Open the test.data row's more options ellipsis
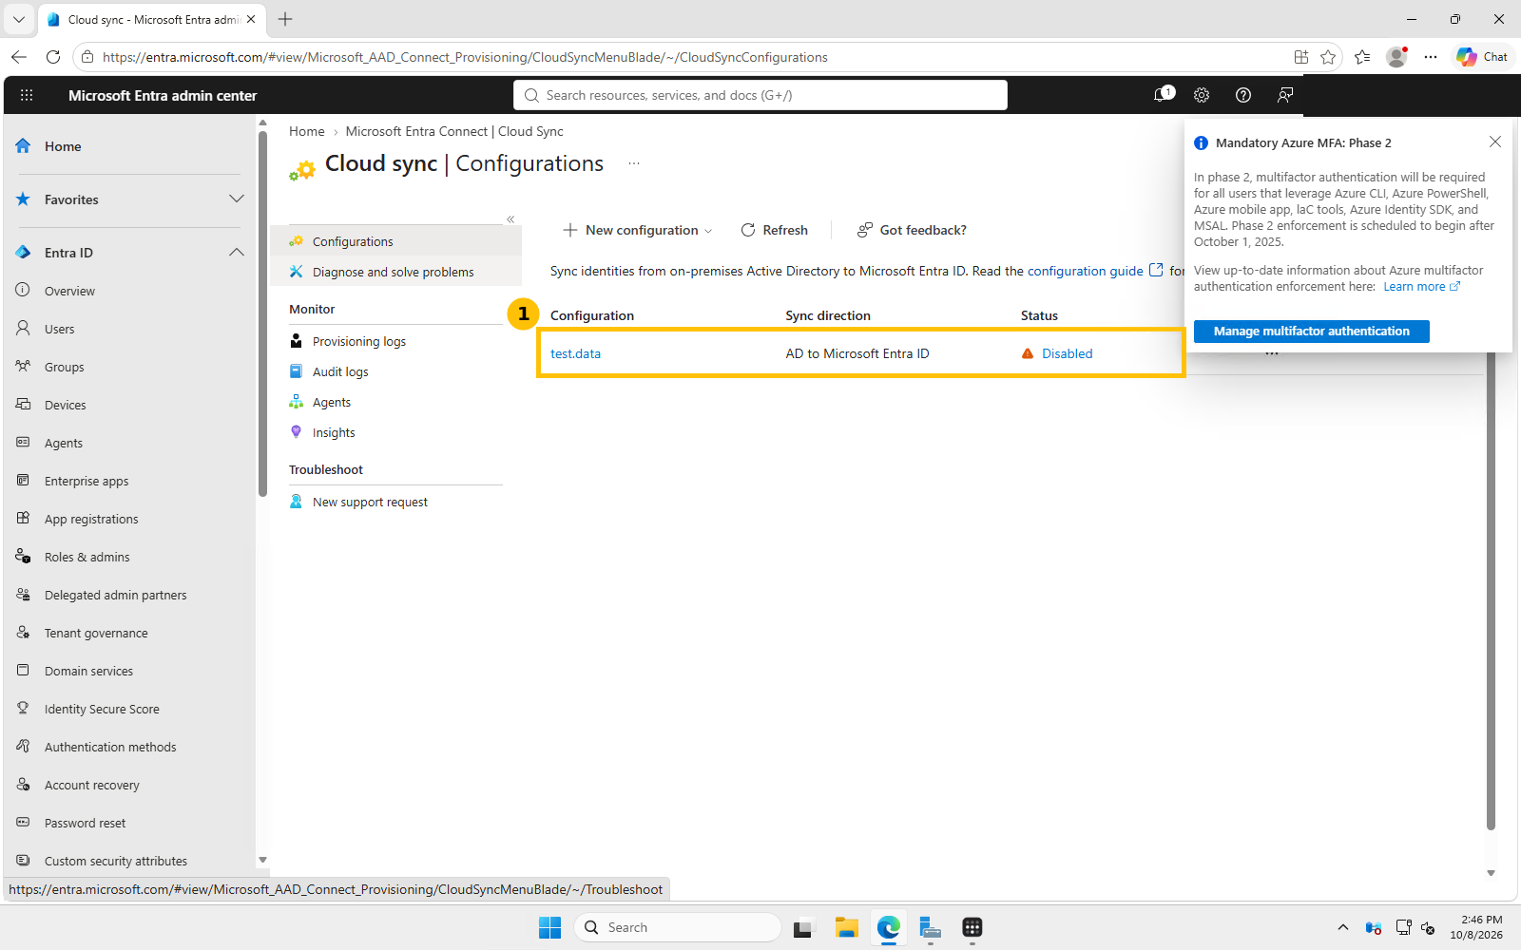The image size is (1521, 950). (1272, 353)
